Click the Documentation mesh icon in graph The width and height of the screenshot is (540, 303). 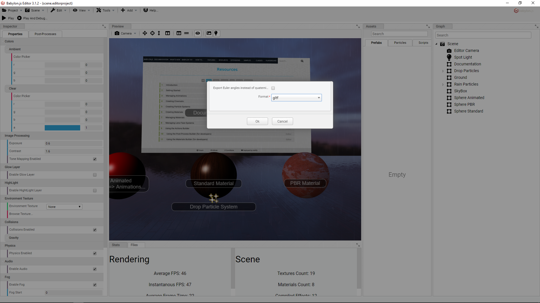click(449, 64)
